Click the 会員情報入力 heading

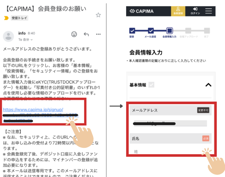(x=146, y=53)
